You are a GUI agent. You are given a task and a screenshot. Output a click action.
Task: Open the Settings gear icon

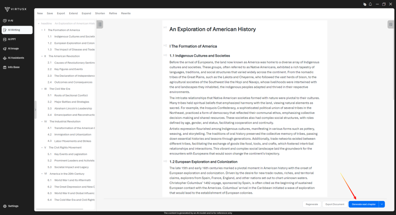pos(5,206)
